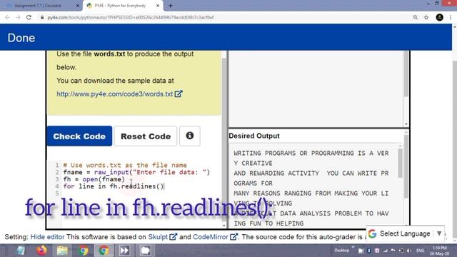
Task: Click the Check Code button
Action: 79,136
